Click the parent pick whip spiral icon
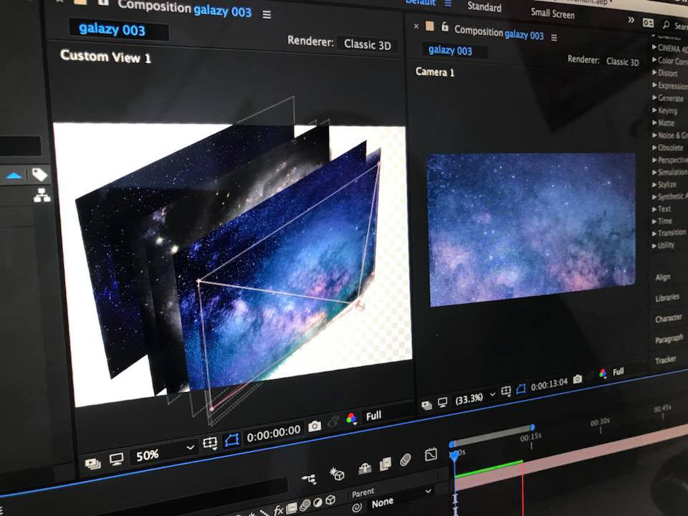Viewport: 688px width, 516px height. click(357, 507)
